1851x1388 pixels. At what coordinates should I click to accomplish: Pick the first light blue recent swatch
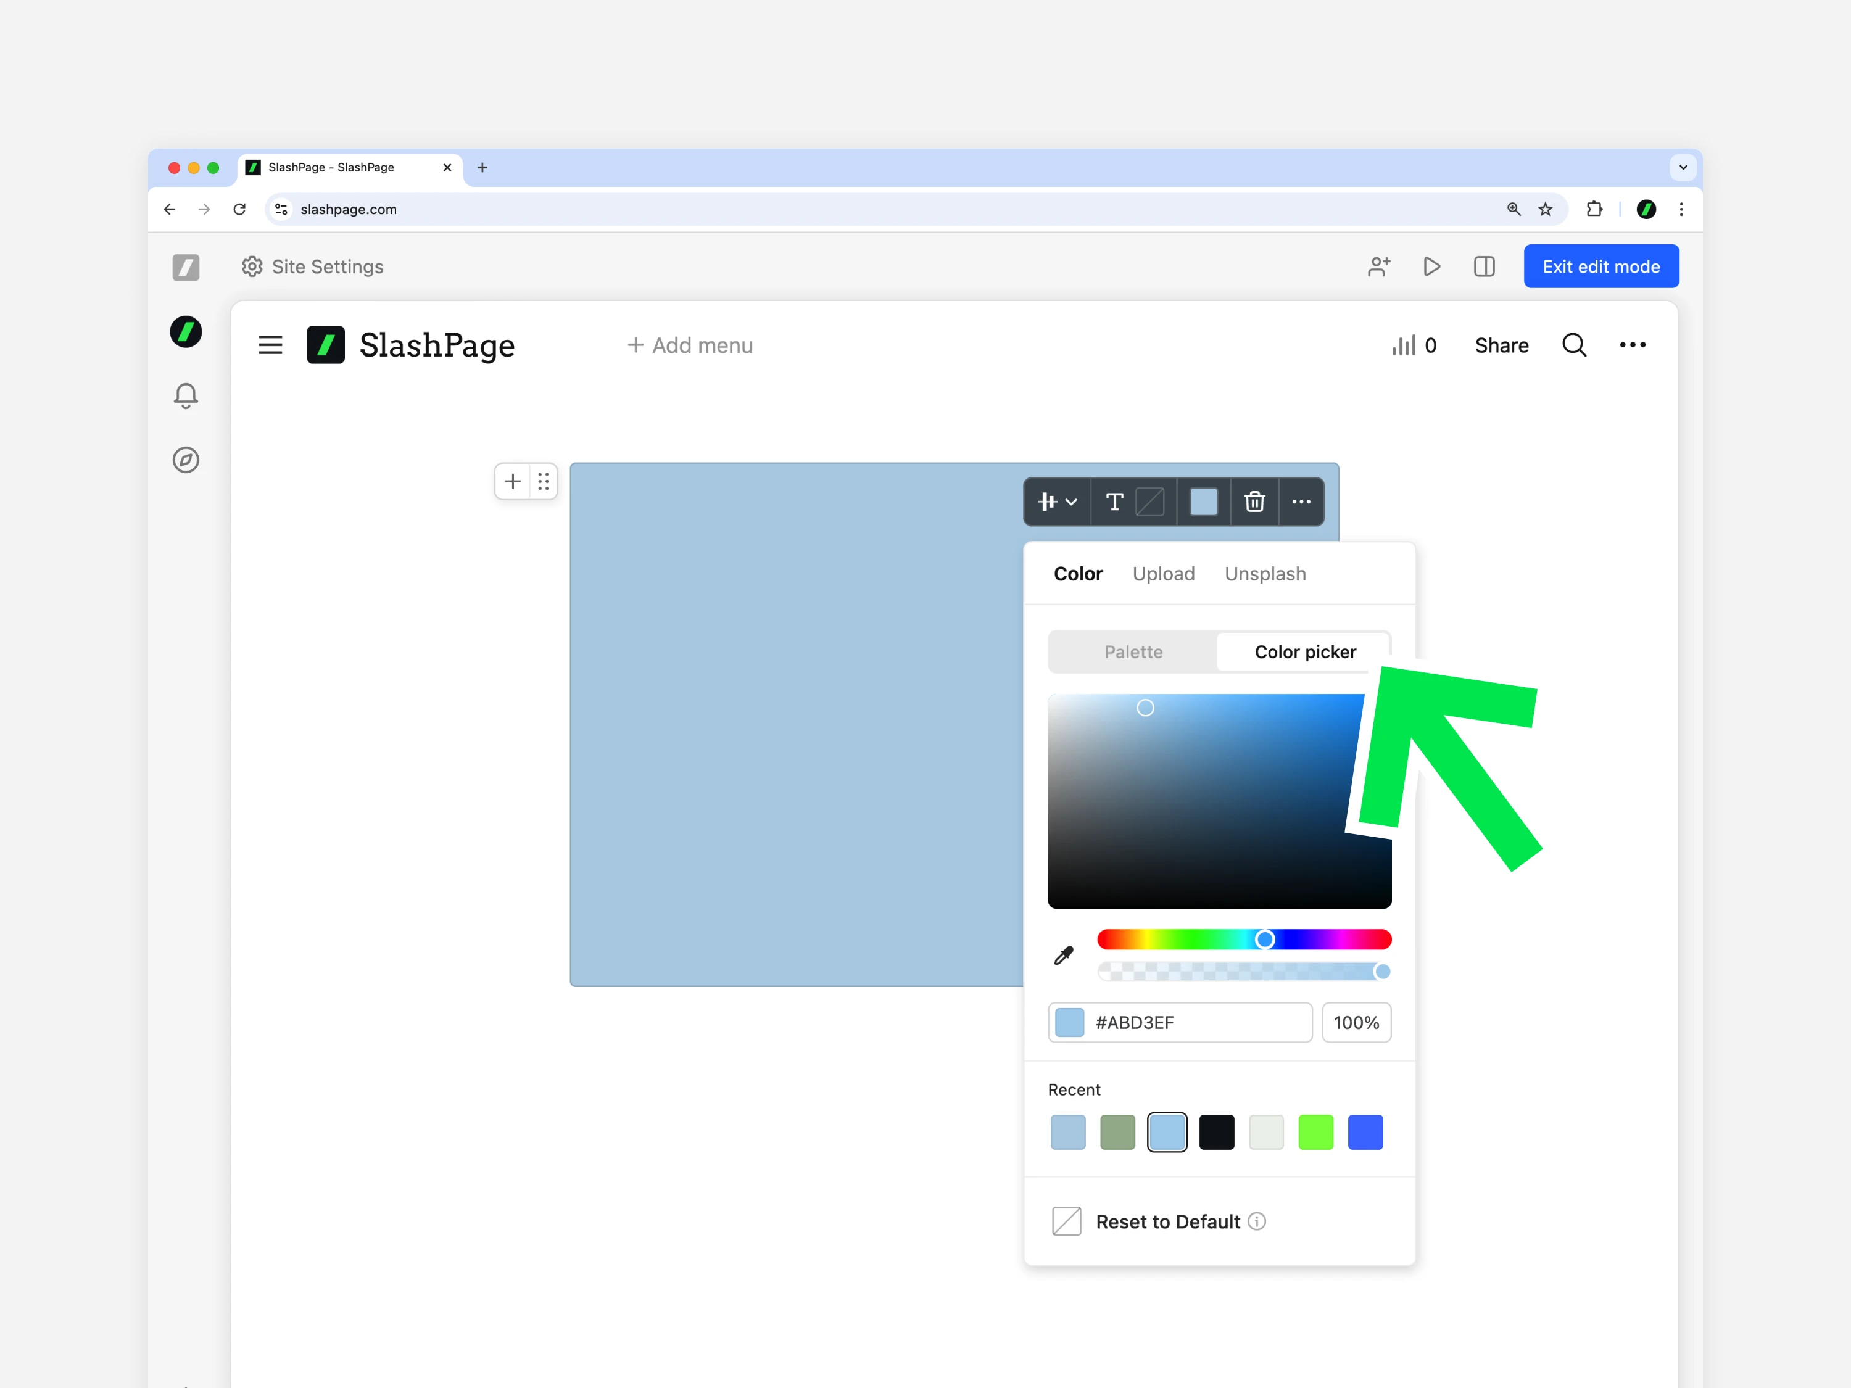(1068, 1132)
